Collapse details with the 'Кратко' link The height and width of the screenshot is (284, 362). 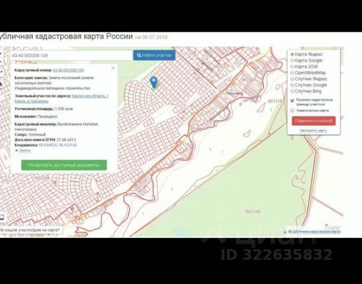tap(24, 150)
